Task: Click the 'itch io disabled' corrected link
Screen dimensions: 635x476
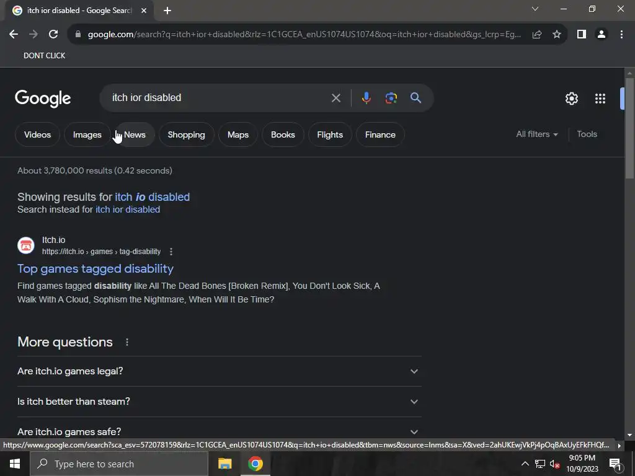Action: [153, 196]
